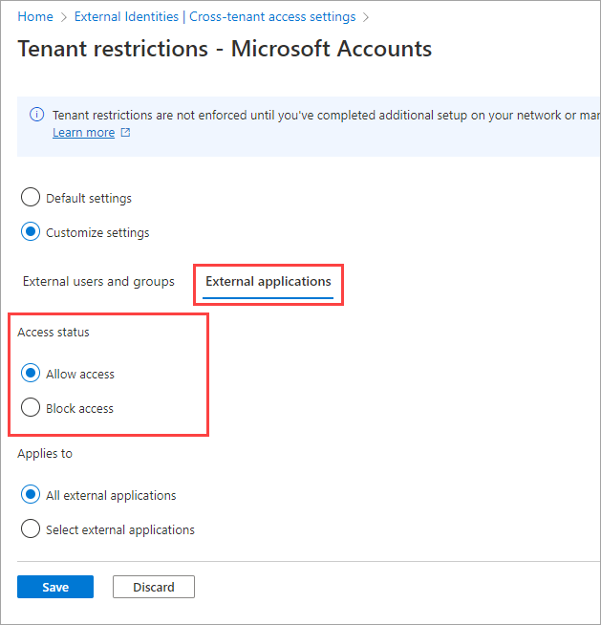Image resolution: width=601 pixels, height=625 pixels.
Task: Click the external link icon beside Learn more
Action: pyautogui.click(x=125, y=133)
